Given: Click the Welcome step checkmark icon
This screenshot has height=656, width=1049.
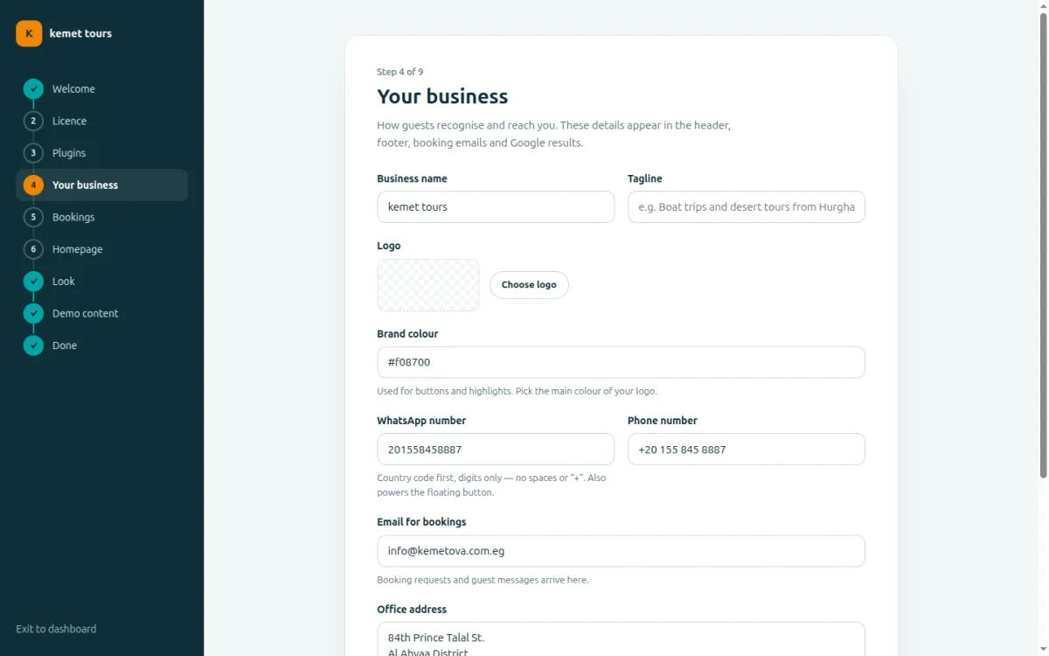Looking at the screenshot, I should coord(33,88).
